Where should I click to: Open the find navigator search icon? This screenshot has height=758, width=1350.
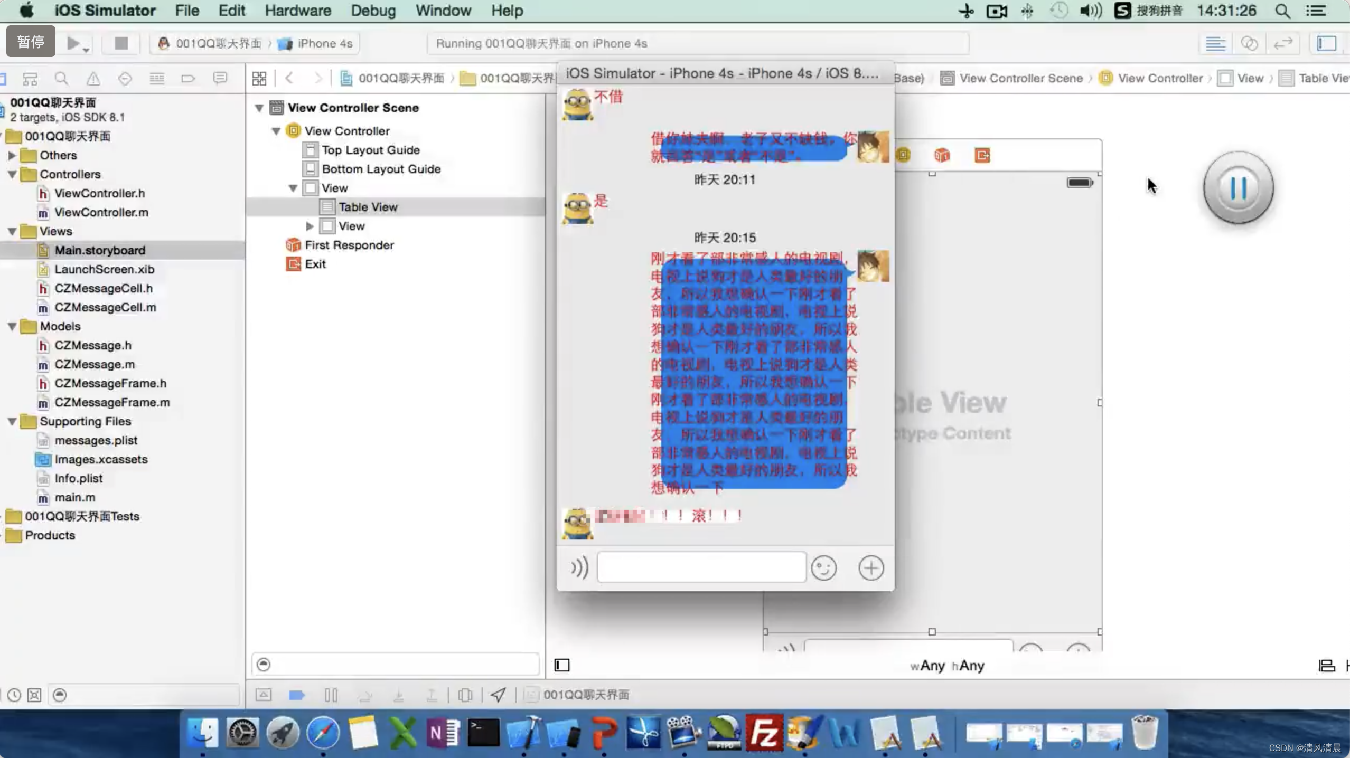(x=61, y=79)
